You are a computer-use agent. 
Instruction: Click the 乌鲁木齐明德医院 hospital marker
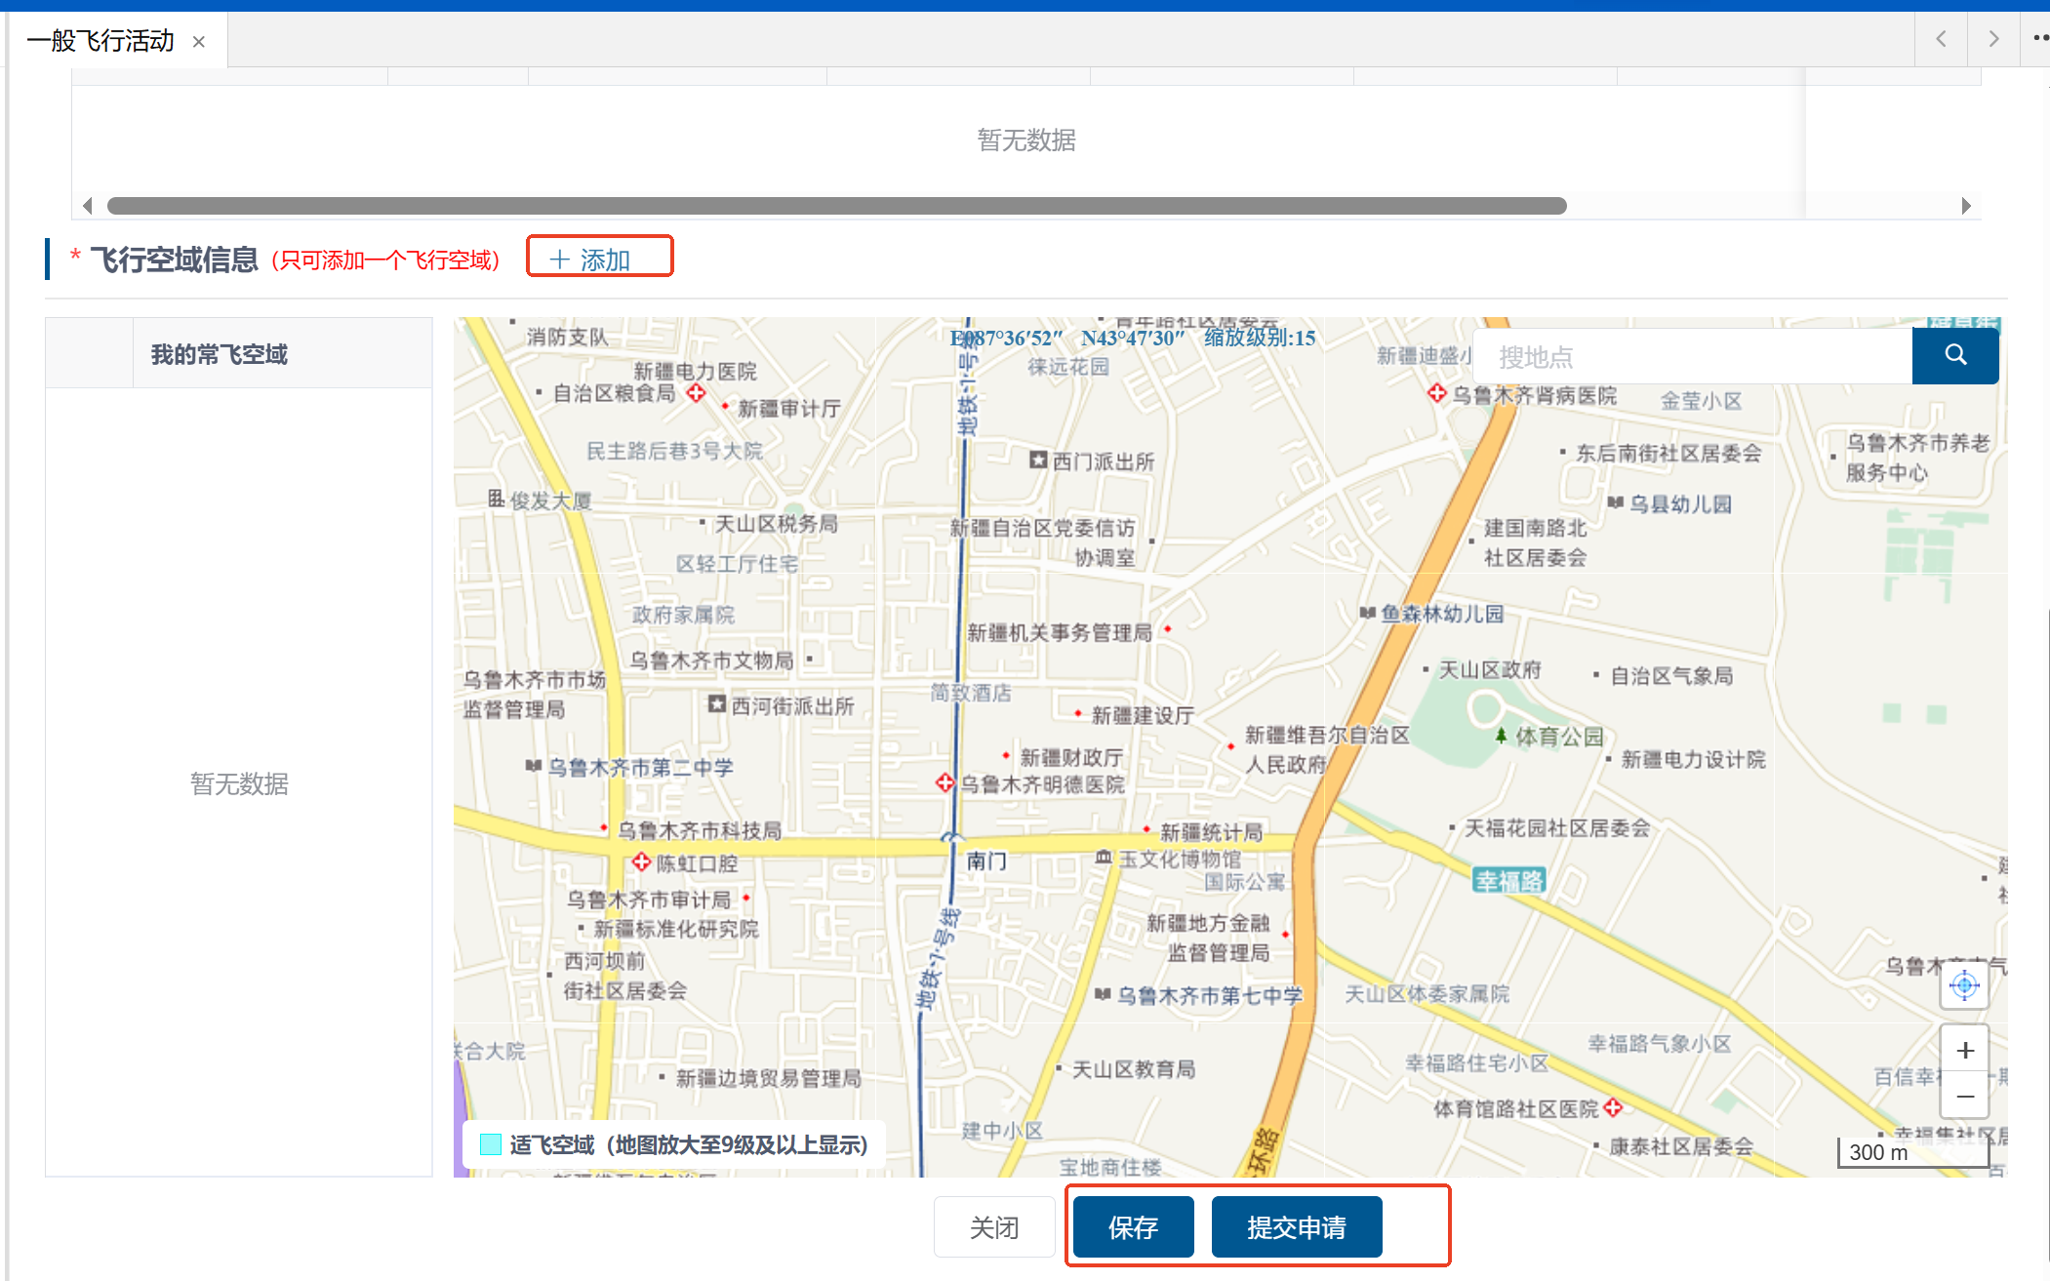[x=945, y=782]
